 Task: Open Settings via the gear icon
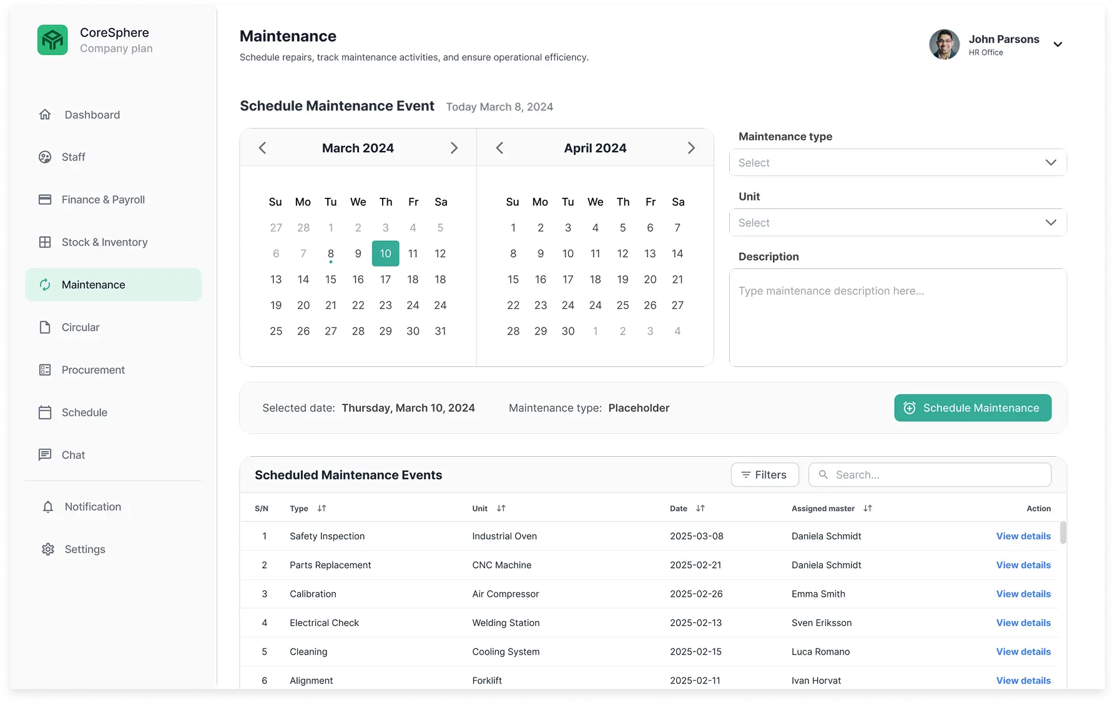[x=48, y=549]
